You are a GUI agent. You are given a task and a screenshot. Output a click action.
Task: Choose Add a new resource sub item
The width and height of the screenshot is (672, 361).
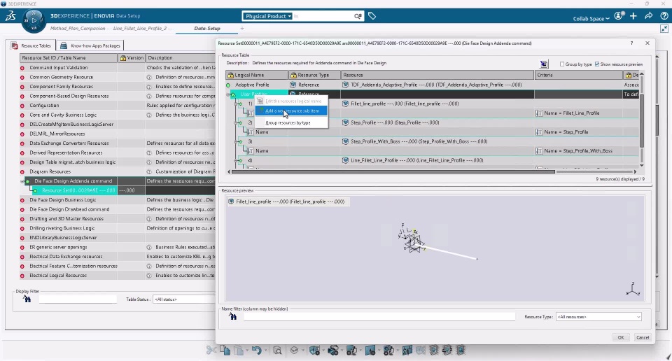[291, 111]
